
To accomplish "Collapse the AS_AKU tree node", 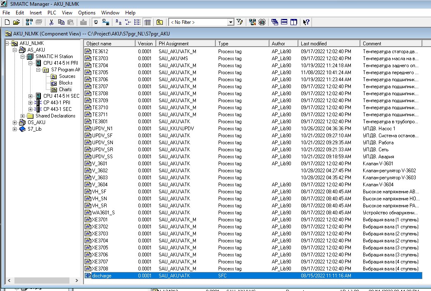I will pyautogui.click(x=15, y=50).
